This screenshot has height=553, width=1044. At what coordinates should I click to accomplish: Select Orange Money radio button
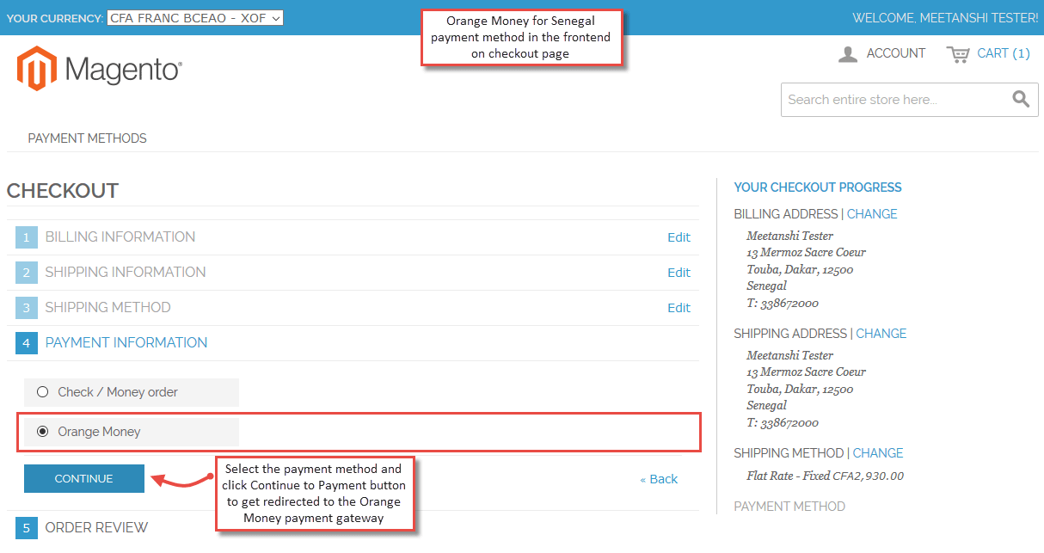click(42, 432)
